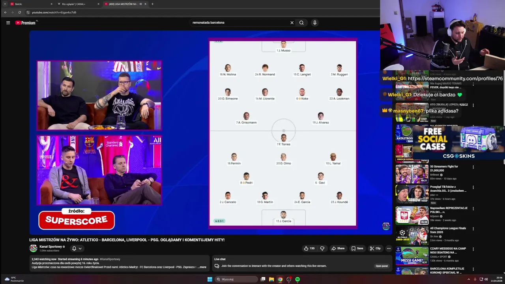The width and height of the screenshot is (505, 284).
Task: Close the Kto ogląda CANAL+ tab
Action: point(98,4)
